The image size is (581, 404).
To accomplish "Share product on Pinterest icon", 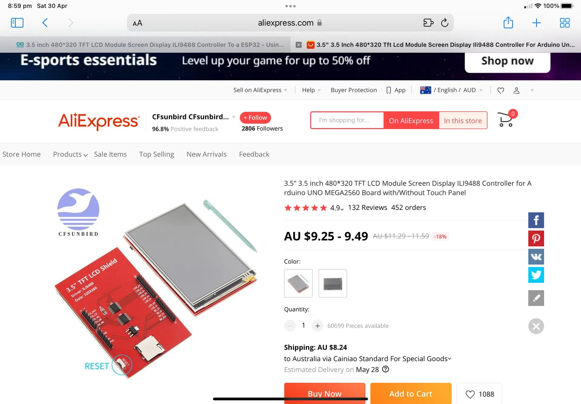I will (x=536, y=238).
